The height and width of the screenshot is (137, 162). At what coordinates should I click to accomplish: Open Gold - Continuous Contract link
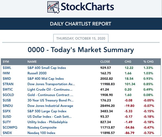pos(50,95)
